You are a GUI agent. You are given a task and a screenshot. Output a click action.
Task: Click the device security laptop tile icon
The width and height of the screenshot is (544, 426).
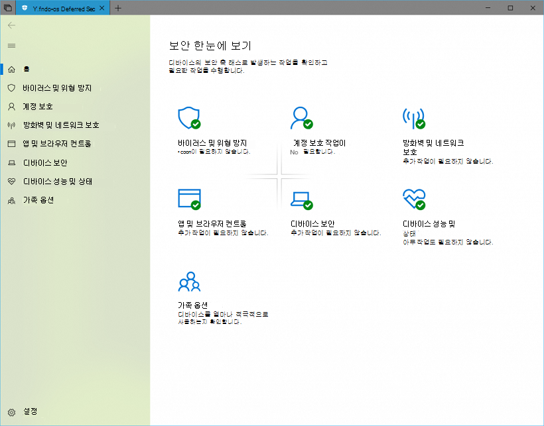click(301, 199)
